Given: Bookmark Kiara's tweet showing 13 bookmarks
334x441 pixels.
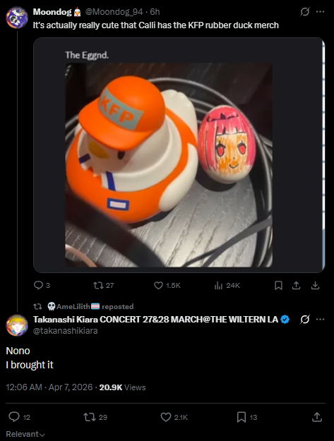Looking at the screenshot, I should tap(241, 417).
